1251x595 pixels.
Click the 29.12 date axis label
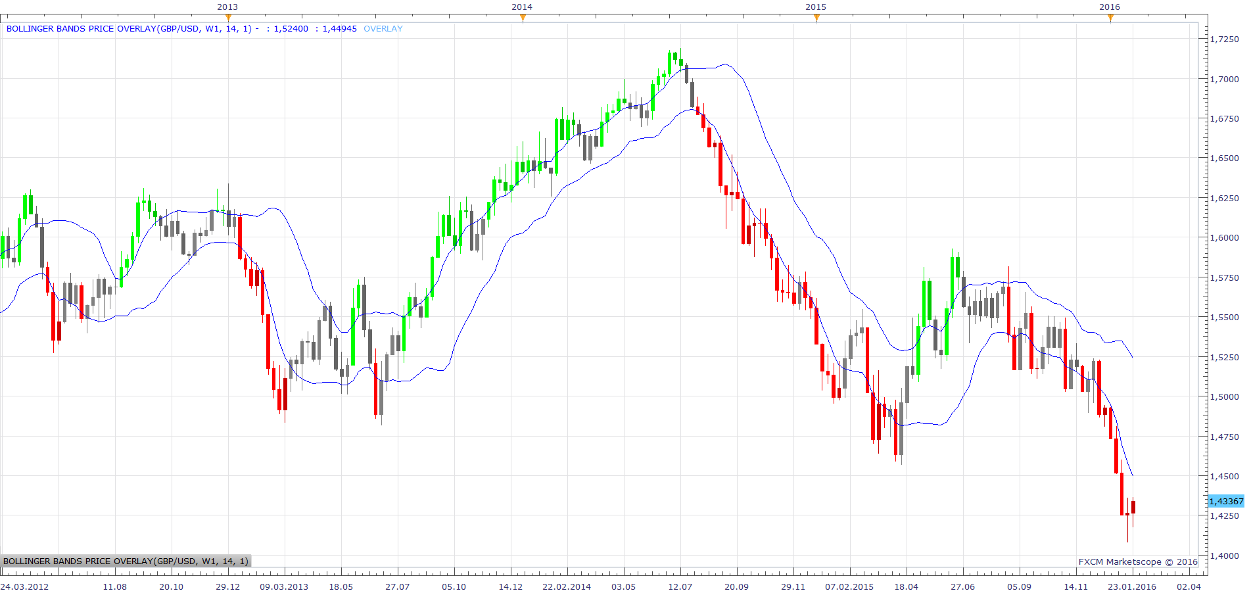[228, 586]
